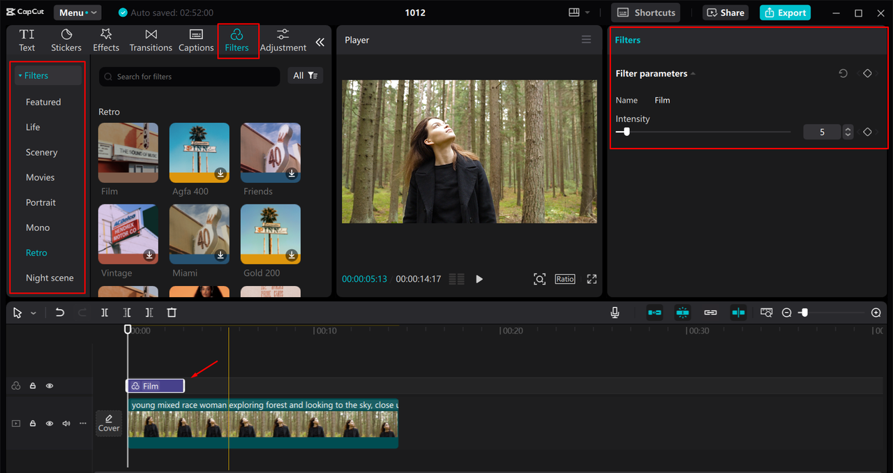Collapse the Filters category tree
The width and height of the screenshot is (893, 473).
[21, 75]
